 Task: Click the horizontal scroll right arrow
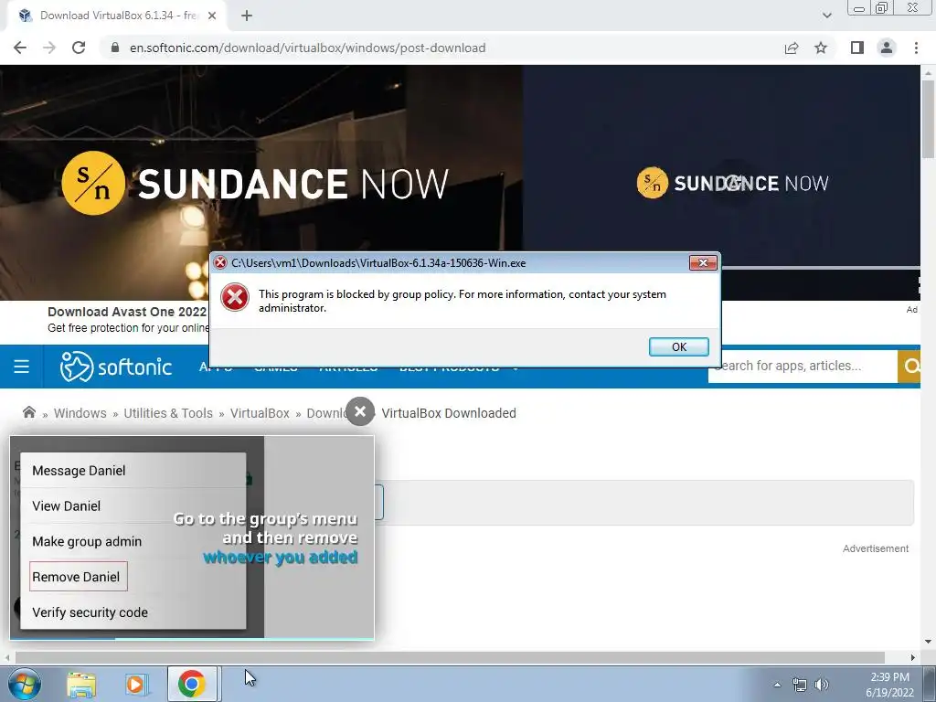click(x=913, y=657)
